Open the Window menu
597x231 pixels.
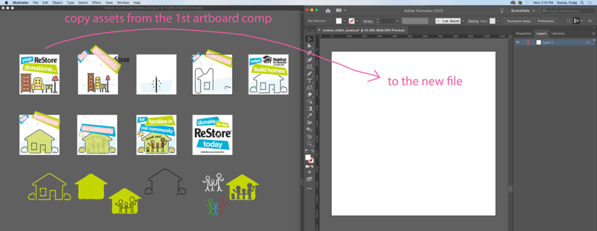(123, 3)
